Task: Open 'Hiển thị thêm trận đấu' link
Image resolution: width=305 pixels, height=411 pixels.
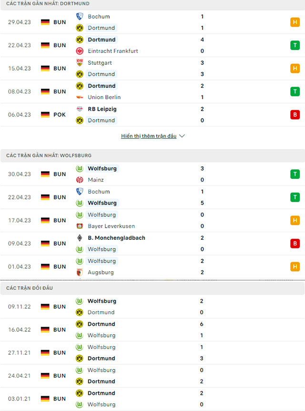Action: pyautogui.click(x=149, y=136)
